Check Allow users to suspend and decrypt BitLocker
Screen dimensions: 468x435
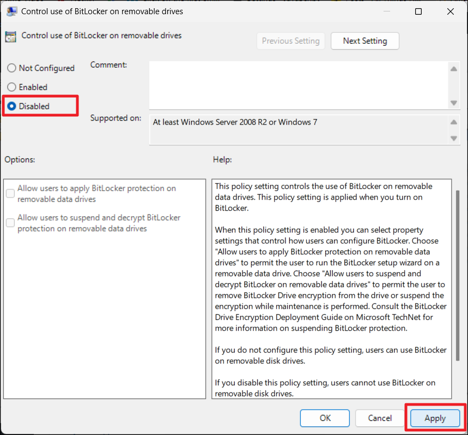pyautogui.click(x=10, y=223)
